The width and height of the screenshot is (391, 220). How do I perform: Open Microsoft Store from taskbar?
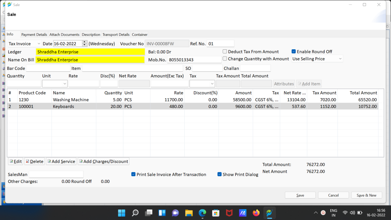click(x=216, y=213)
